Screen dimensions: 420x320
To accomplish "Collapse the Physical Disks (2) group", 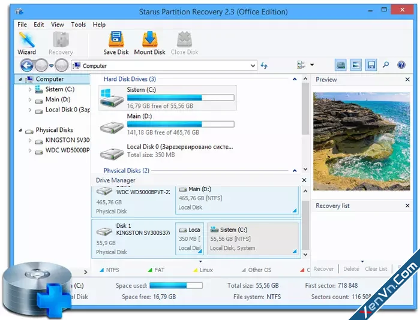I will [295, 170].
